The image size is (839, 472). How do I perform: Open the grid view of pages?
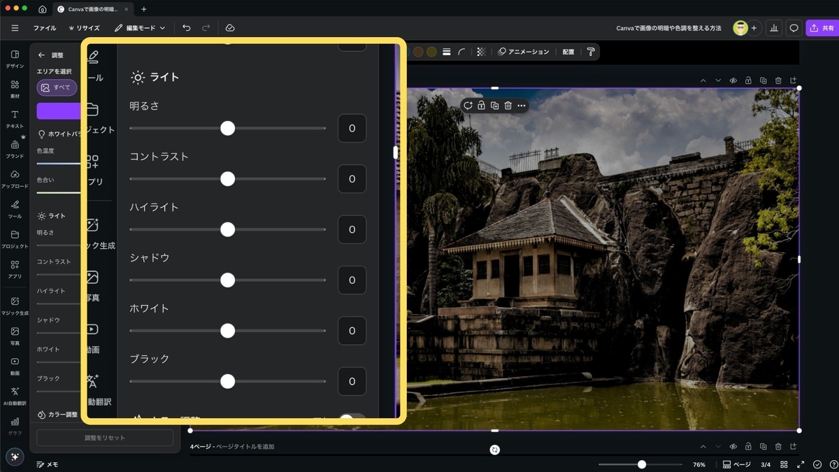[784, 464]
